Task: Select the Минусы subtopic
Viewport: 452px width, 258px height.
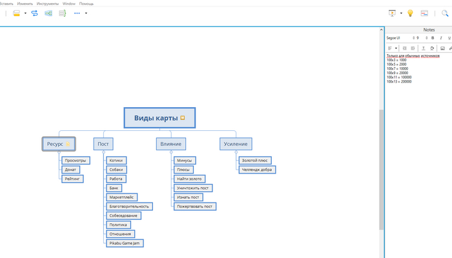Action: pyautogui.click(x=185, y=161)
